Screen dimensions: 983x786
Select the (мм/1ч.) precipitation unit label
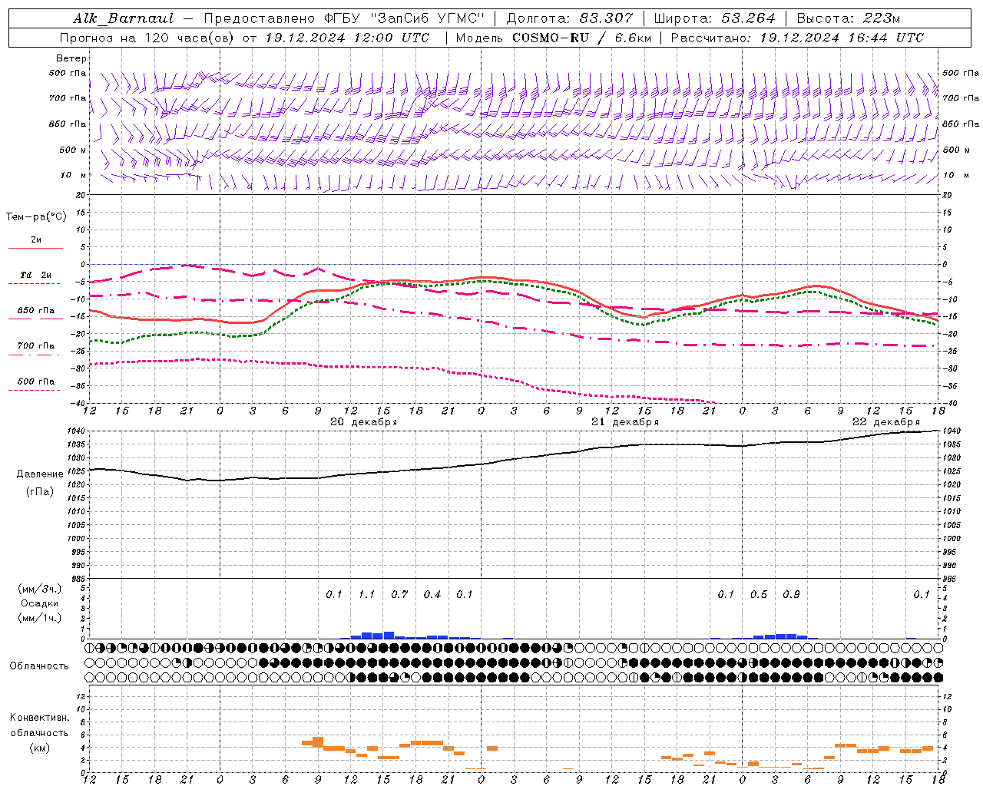[x=40, y=618]
